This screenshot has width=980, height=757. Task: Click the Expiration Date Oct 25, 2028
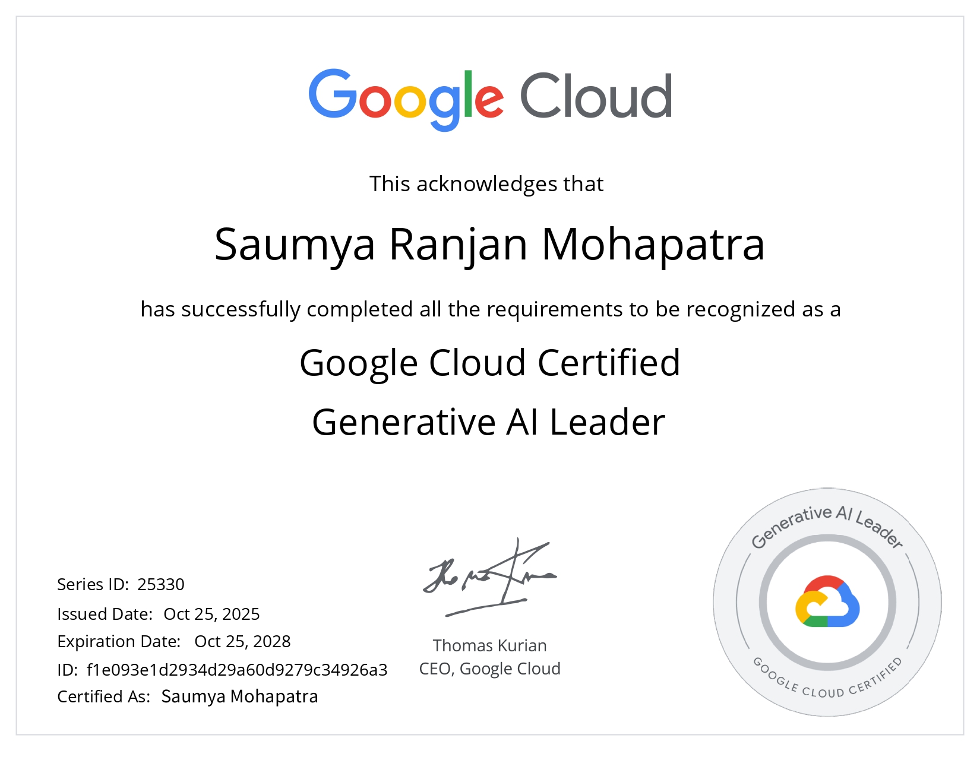(x=242, y=642)
